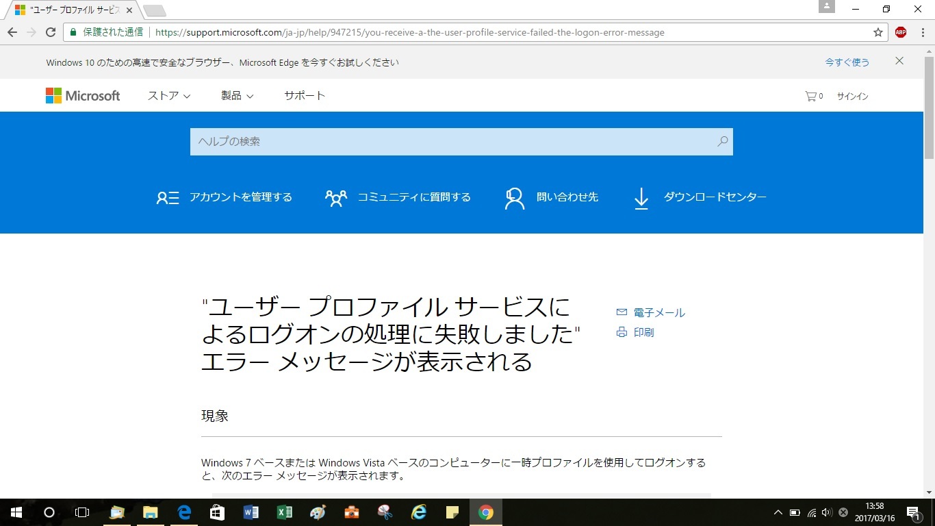Open Paint palette icon on taskbar
This screenshot has height=526, width=935.
(x=318, y=512)
